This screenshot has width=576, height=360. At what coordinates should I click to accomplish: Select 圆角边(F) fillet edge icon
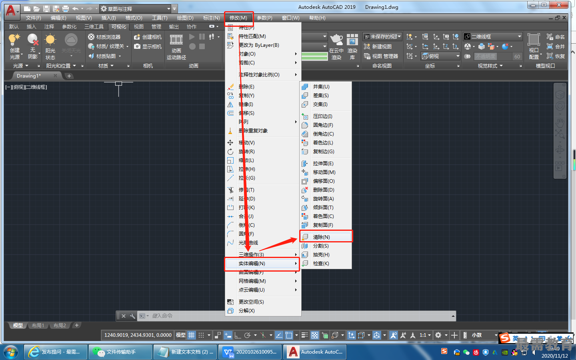[305, 125]
